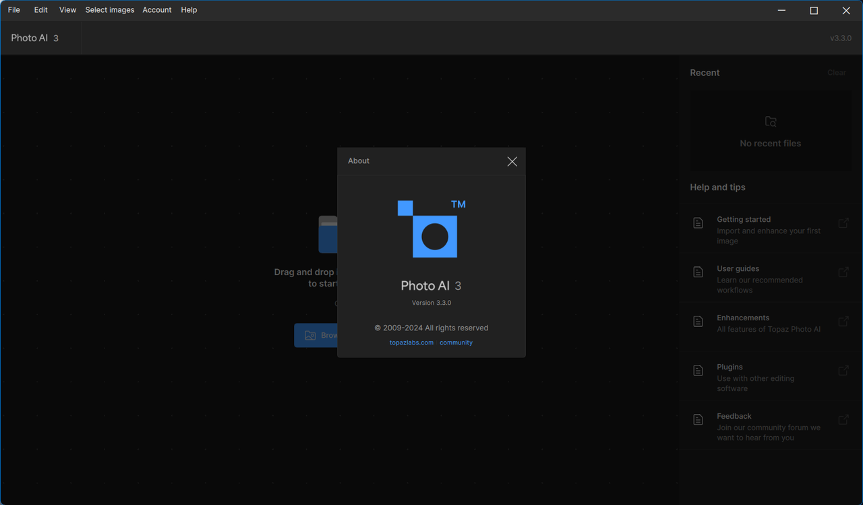Click external link icon for Getting started
This screenshot has height=505, width=863.
[x=843, y=222]
